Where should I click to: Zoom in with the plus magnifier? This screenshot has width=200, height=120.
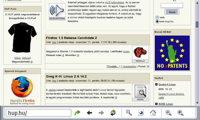pos(180,113)
